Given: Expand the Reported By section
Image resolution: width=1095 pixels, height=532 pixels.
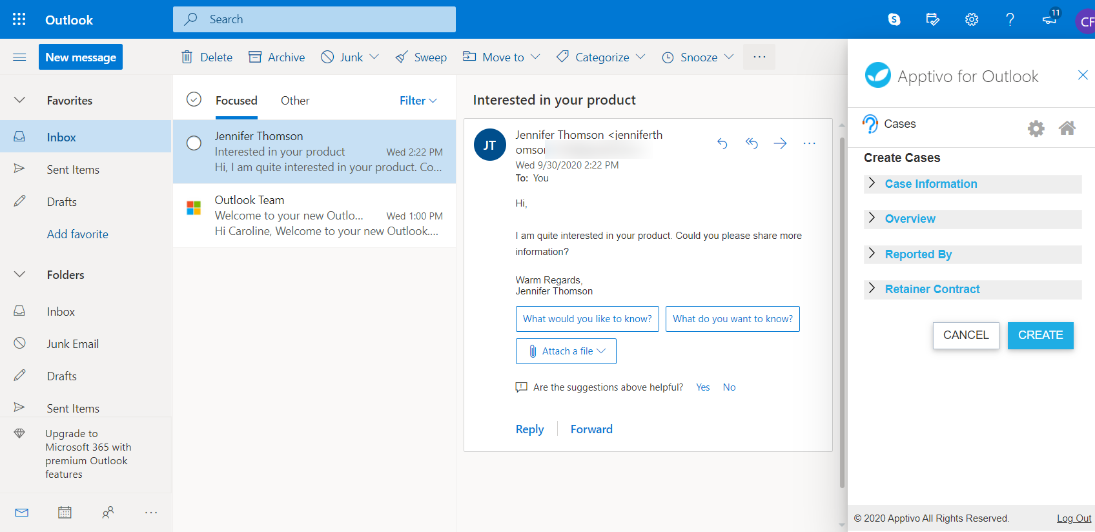Looking at the screenshot, I should tap(972, 254).
